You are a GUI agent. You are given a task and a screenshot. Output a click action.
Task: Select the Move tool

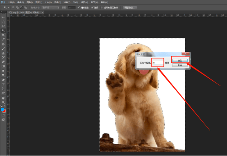[x=3, y=18]
